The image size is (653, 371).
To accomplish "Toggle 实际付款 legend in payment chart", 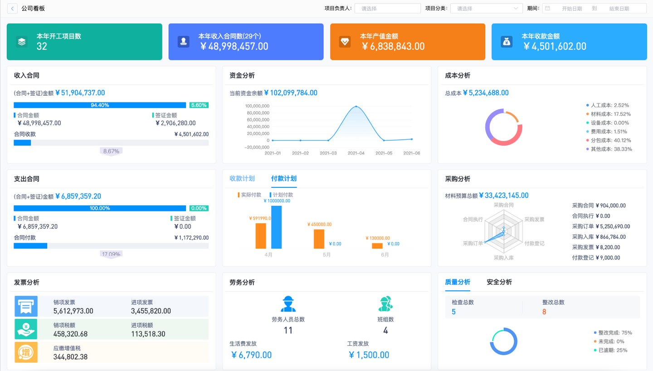I will (x=249, y=195).
